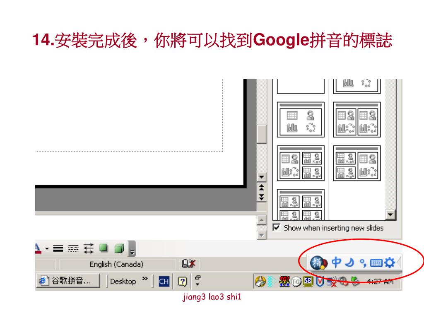Click the first yellow round tray icon
This screenshot has height=318, width=424.
pyautogui.click(x=260, y=282)
